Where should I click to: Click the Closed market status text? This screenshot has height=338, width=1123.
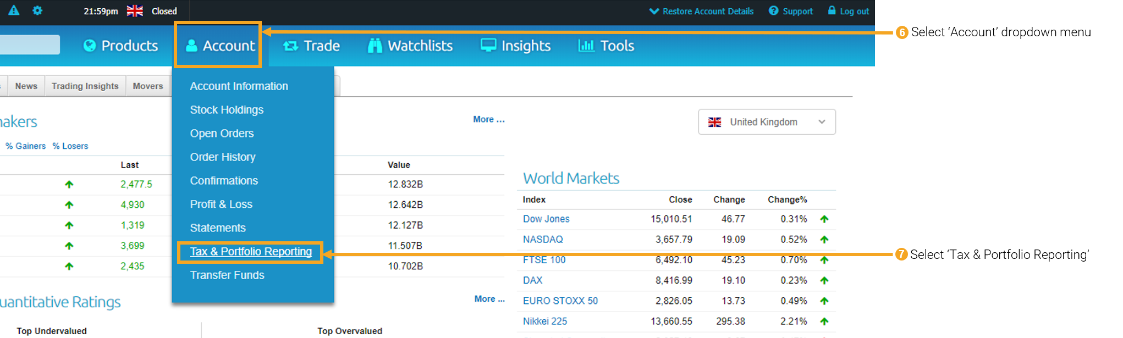(x=164, y=11)
